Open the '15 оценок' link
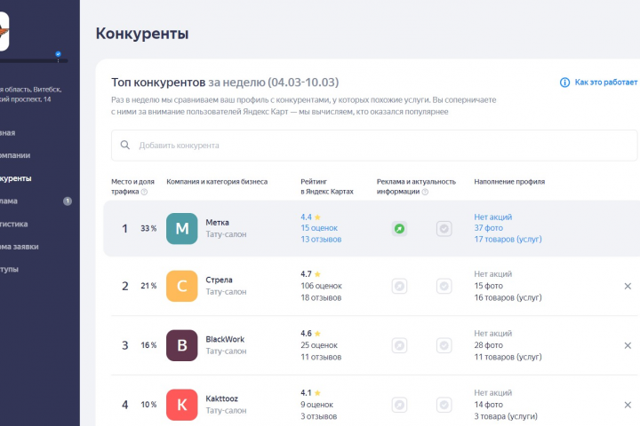This screenshot has width=640, height=426. pos(319,228)
